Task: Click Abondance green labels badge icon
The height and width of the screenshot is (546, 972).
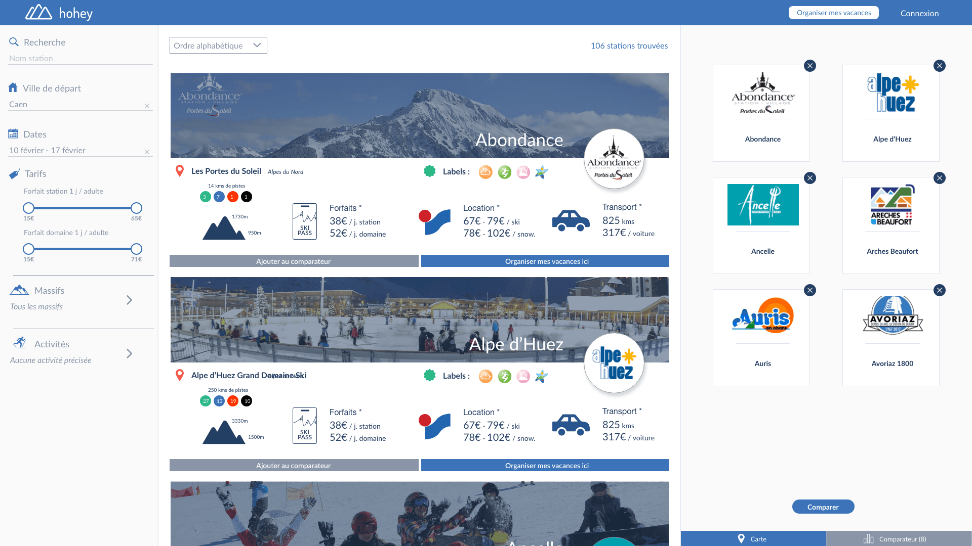Action: point(430,171)
